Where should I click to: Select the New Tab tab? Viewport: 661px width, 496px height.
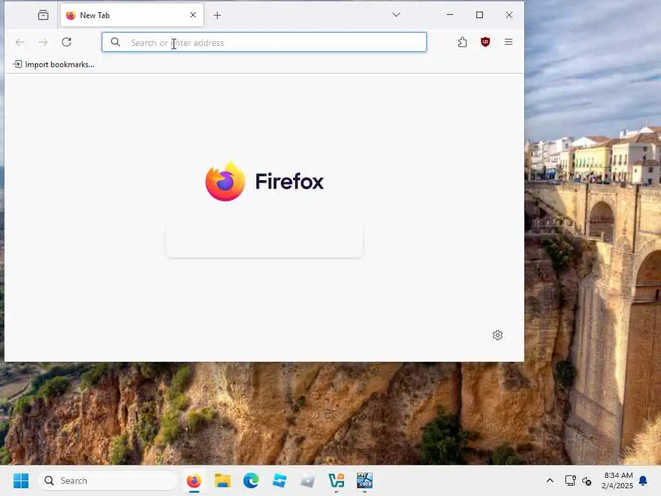point(132,15)
